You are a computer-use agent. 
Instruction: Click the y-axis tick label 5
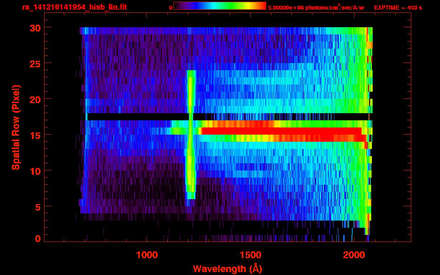coord(37,207)
